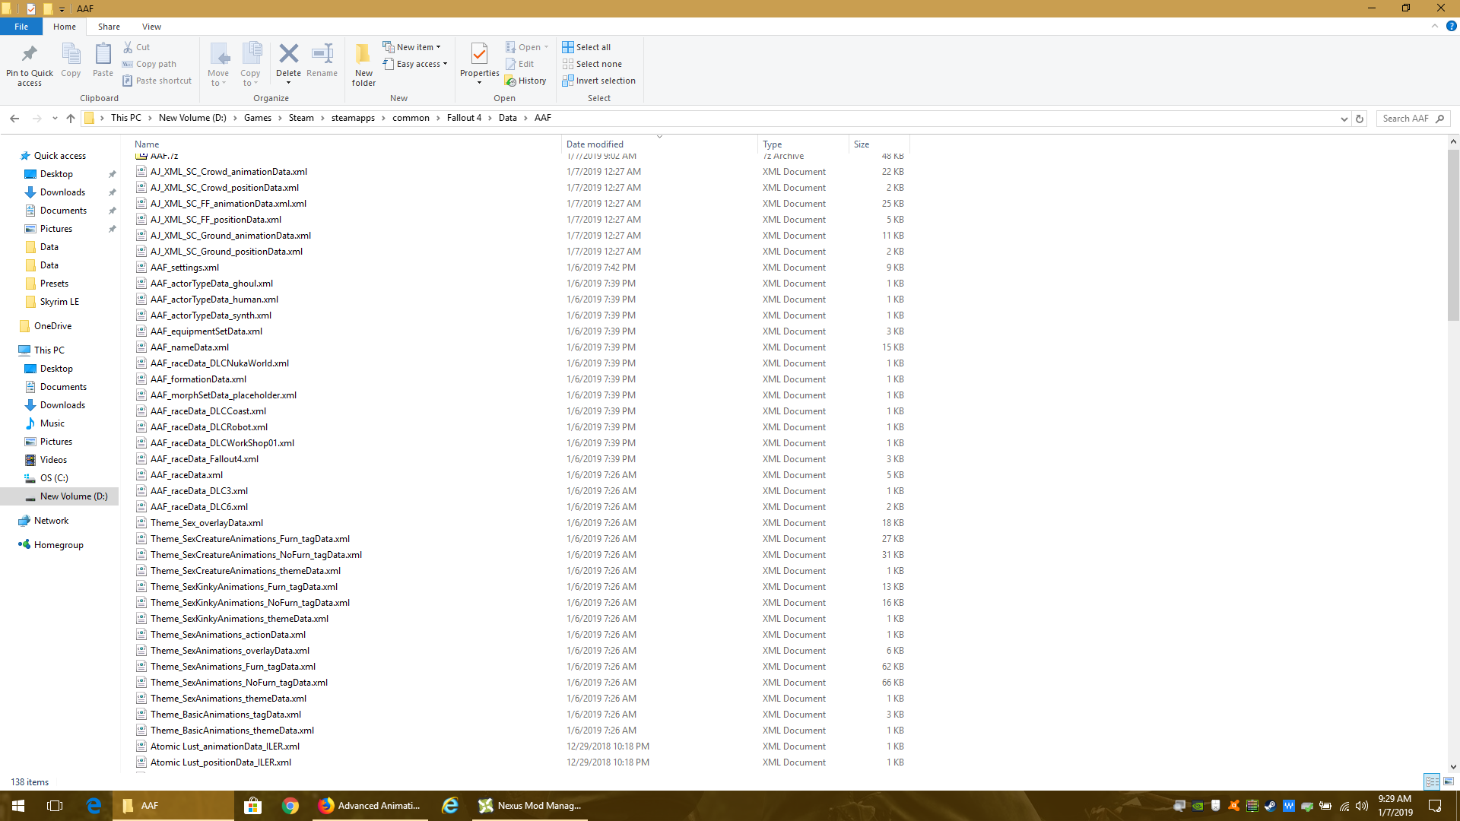
Task: Create a New folder
Action: (363, 64)
